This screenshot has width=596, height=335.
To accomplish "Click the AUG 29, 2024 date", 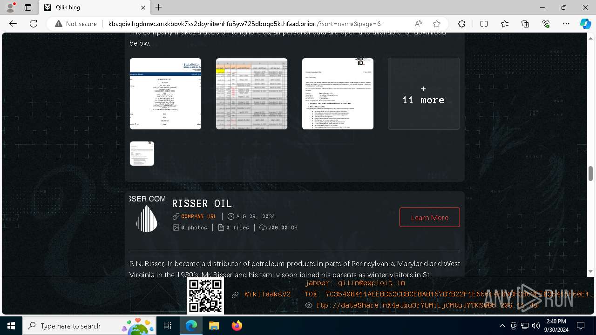I will coord(255,216).
